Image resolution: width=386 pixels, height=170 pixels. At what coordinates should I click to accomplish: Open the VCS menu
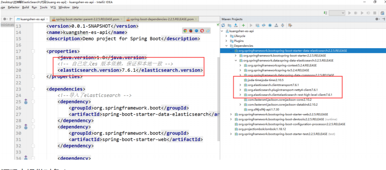53,7
